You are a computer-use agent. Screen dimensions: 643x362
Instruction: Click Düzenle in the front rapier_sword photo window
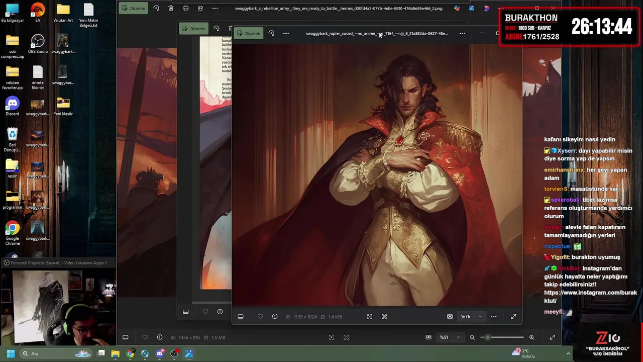tap(249, 33)
